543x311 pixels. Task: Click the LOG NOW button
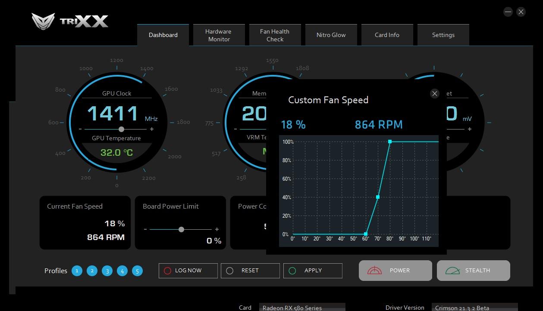coord(188,271)
